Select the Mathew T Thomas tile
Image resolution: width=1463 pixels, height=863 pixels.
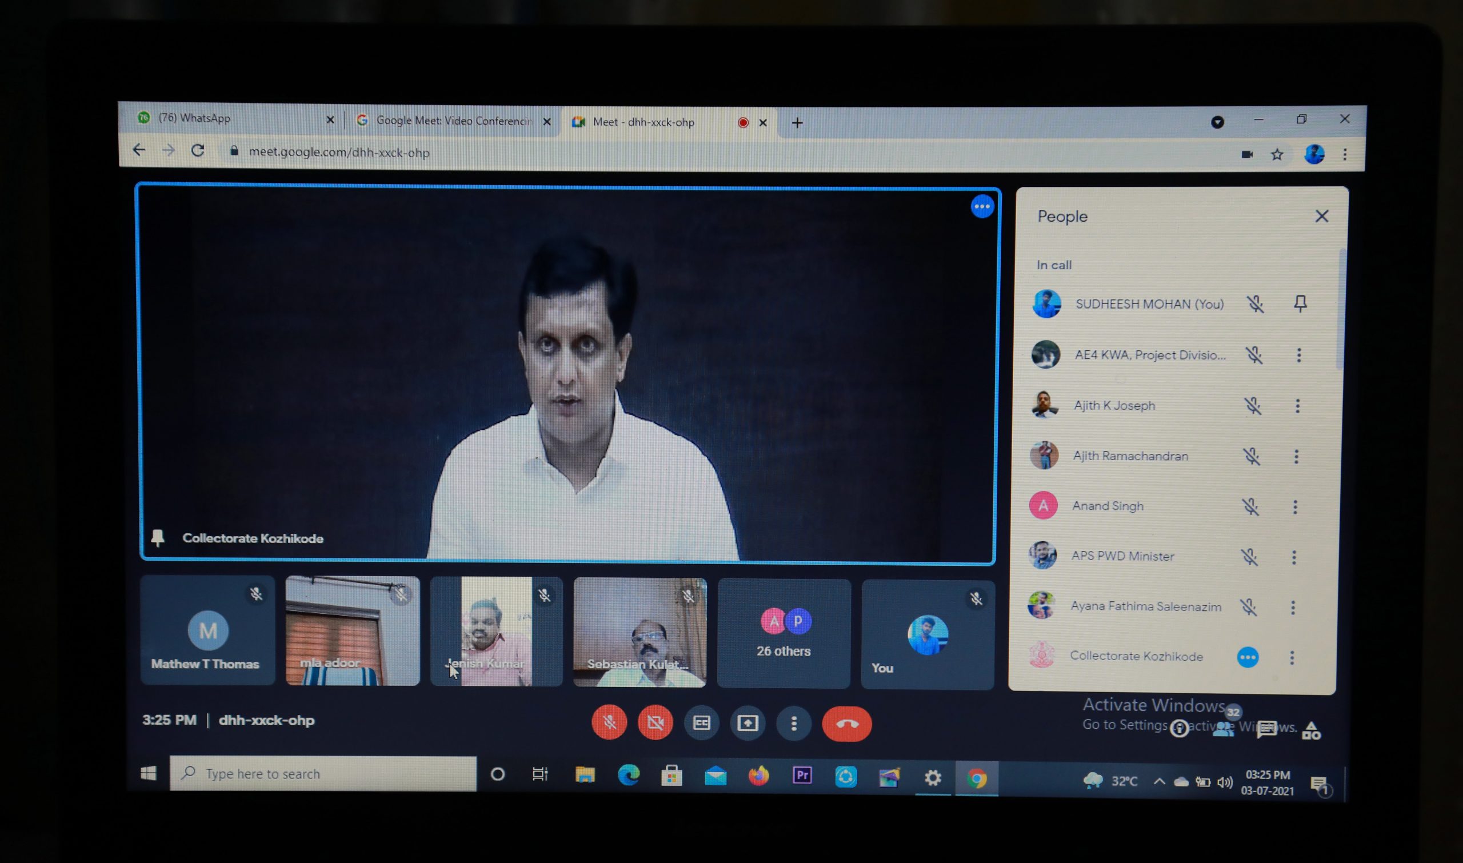[207, 631]
